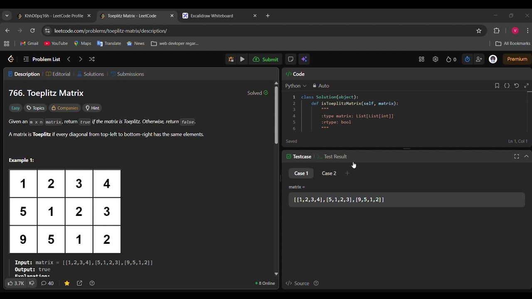
Task: Open the AI sparkle assistant icon
Action: point(304,59)
